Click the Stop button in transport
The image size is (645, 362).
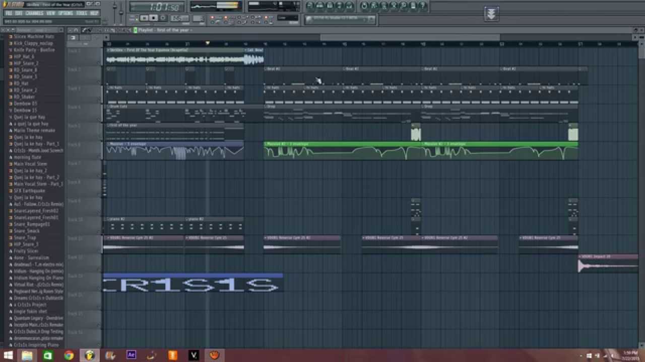coord(154,18)
